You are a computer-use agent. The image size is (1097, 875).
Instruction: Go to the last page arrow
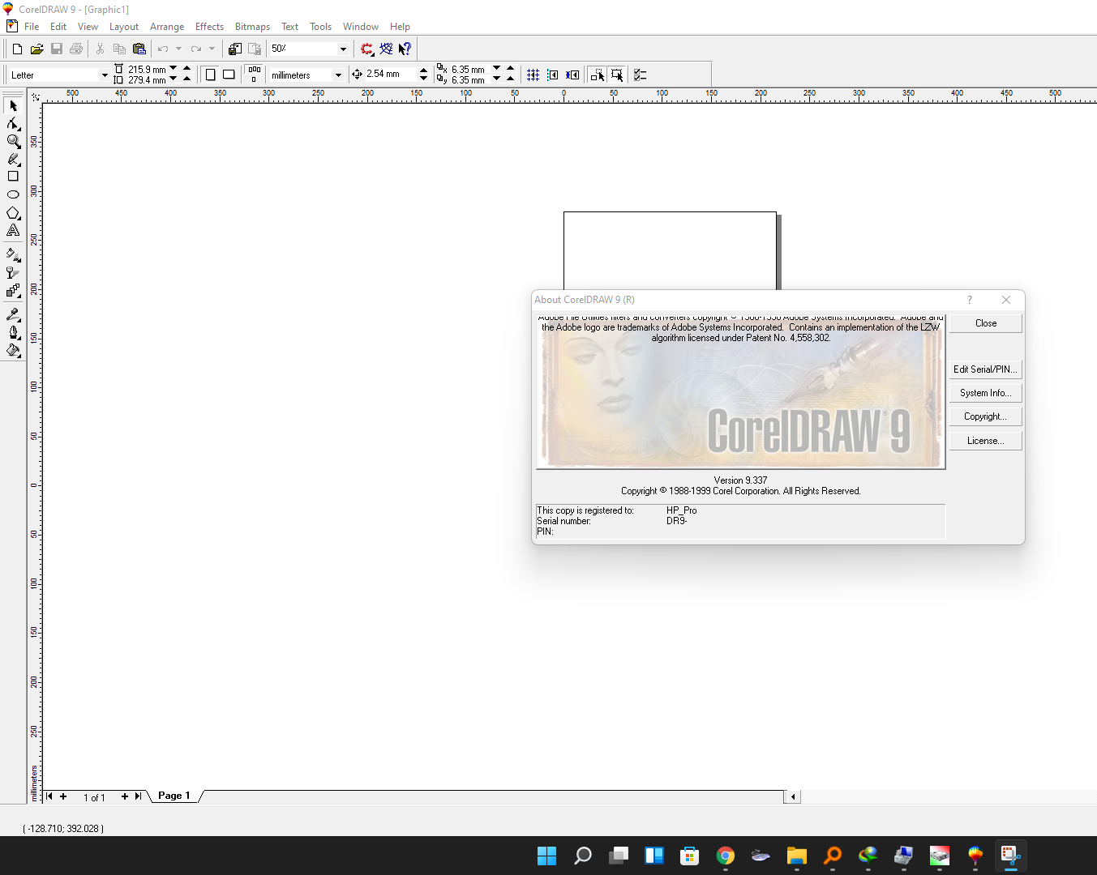(139, 796)
